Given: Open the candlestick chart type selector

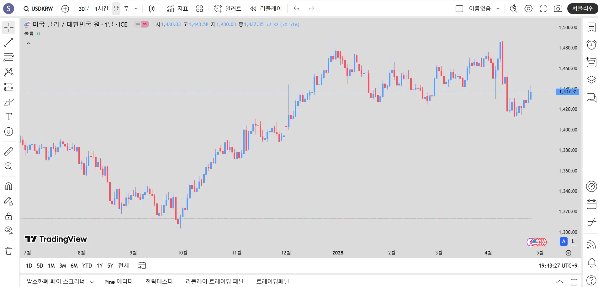Looking at the screenshot, I should coord(152,9).
